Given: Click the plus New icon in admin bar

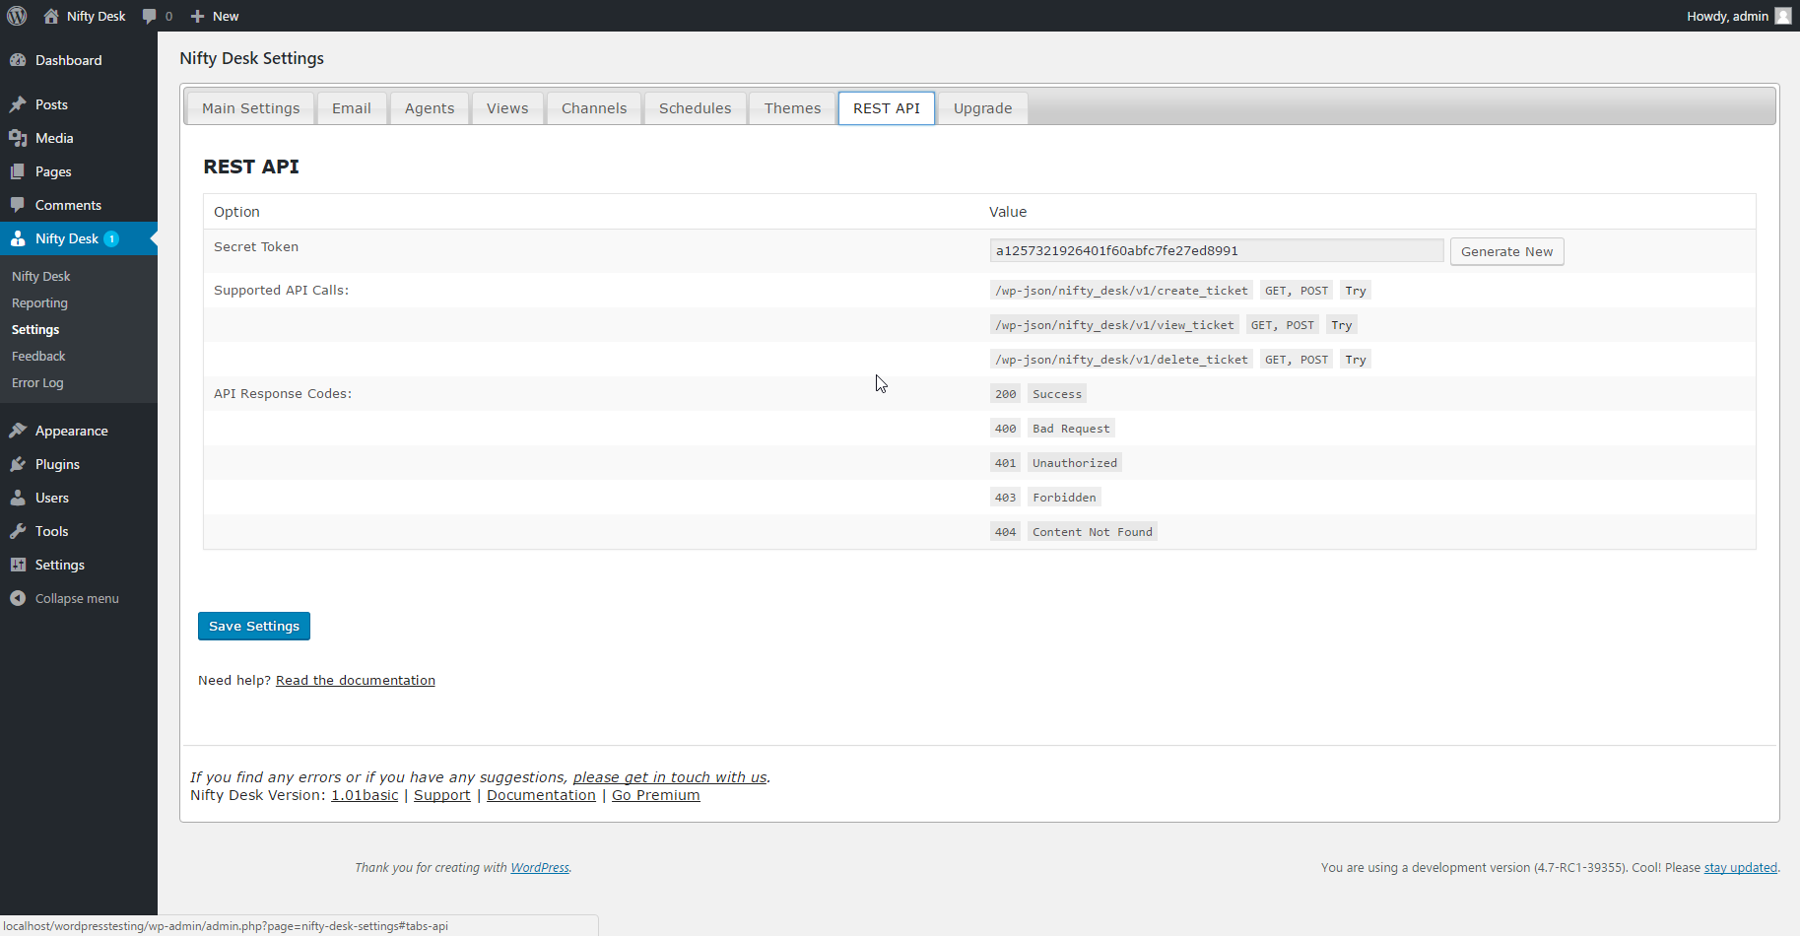Looking at the screenshot, I should (197, 16).
